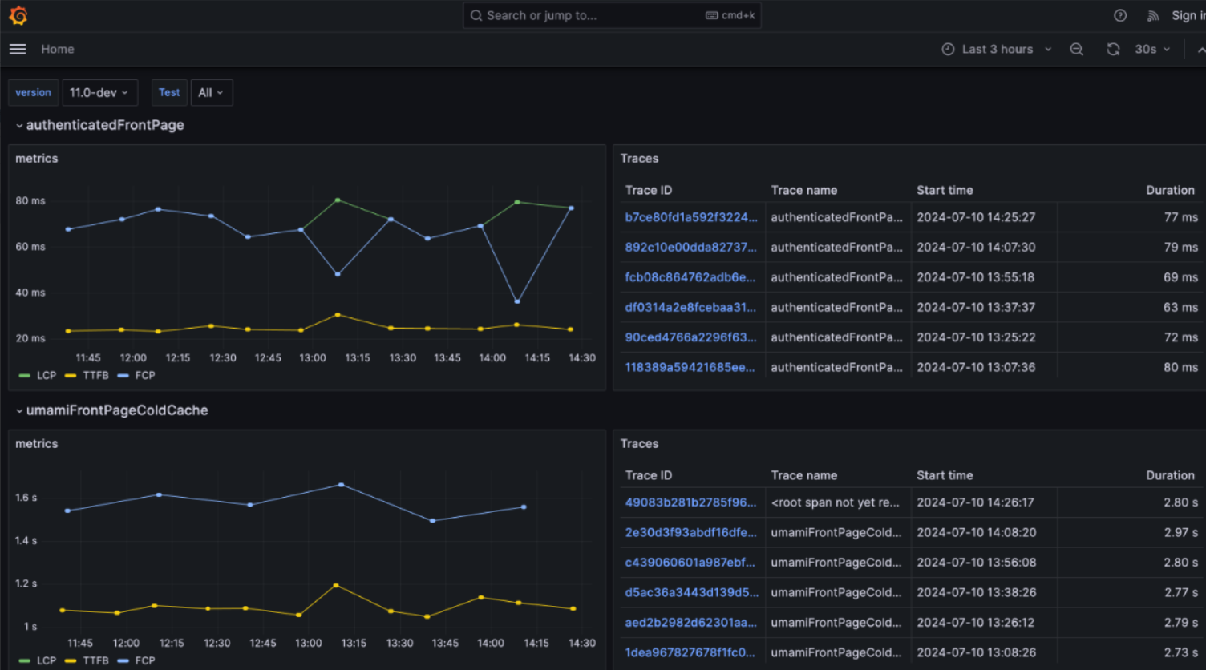Screen dimensions: 1206x670
Task: Open trace 118389a59421685ee
Action: point(690,367)
